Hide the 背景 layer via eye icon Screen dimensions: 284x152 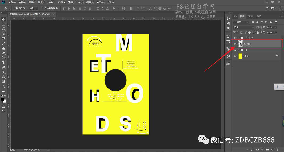(235, 56)
